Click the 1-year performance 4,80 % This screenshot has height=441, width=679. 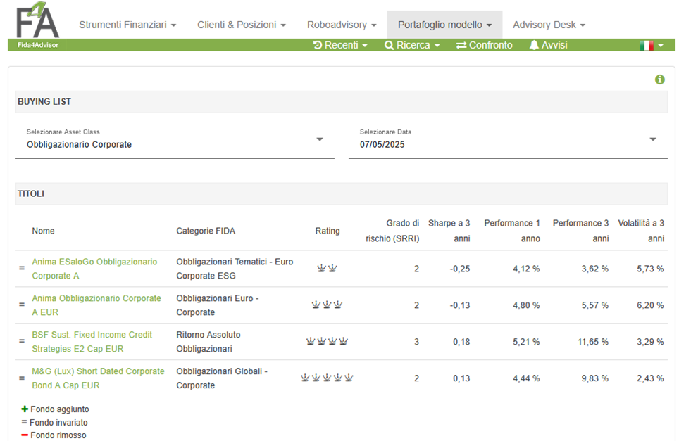coord(526,305)
